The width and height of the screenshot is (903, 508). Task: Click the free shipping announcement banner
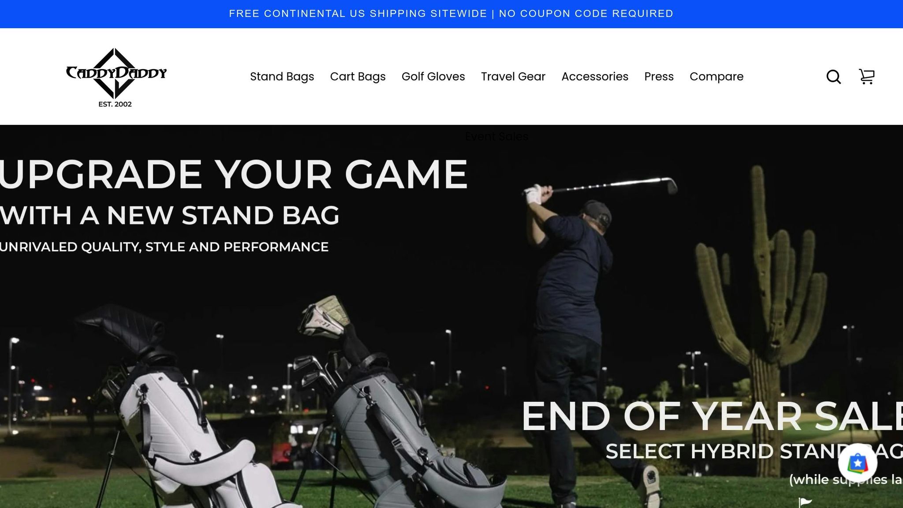[451, 14]
